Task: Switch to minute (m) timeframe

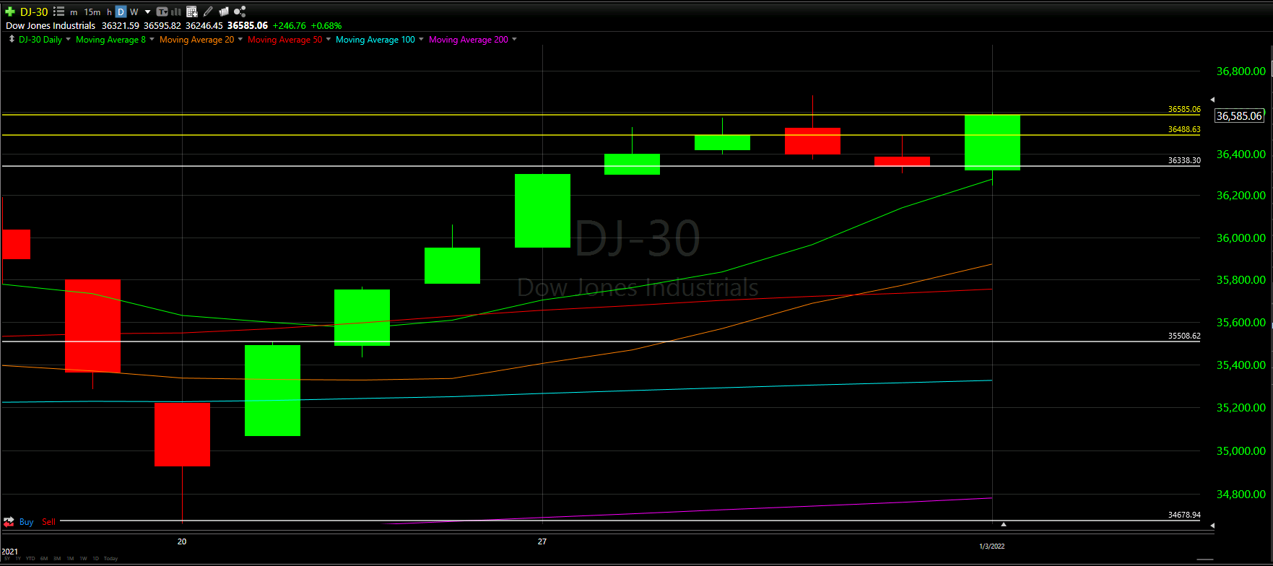Action: (74, 12)
